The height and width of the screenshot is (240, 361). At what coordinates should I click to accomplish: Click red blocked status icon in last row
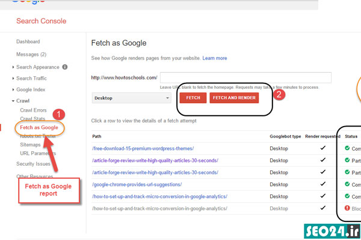pyautogui.click(x=347, y=208)
